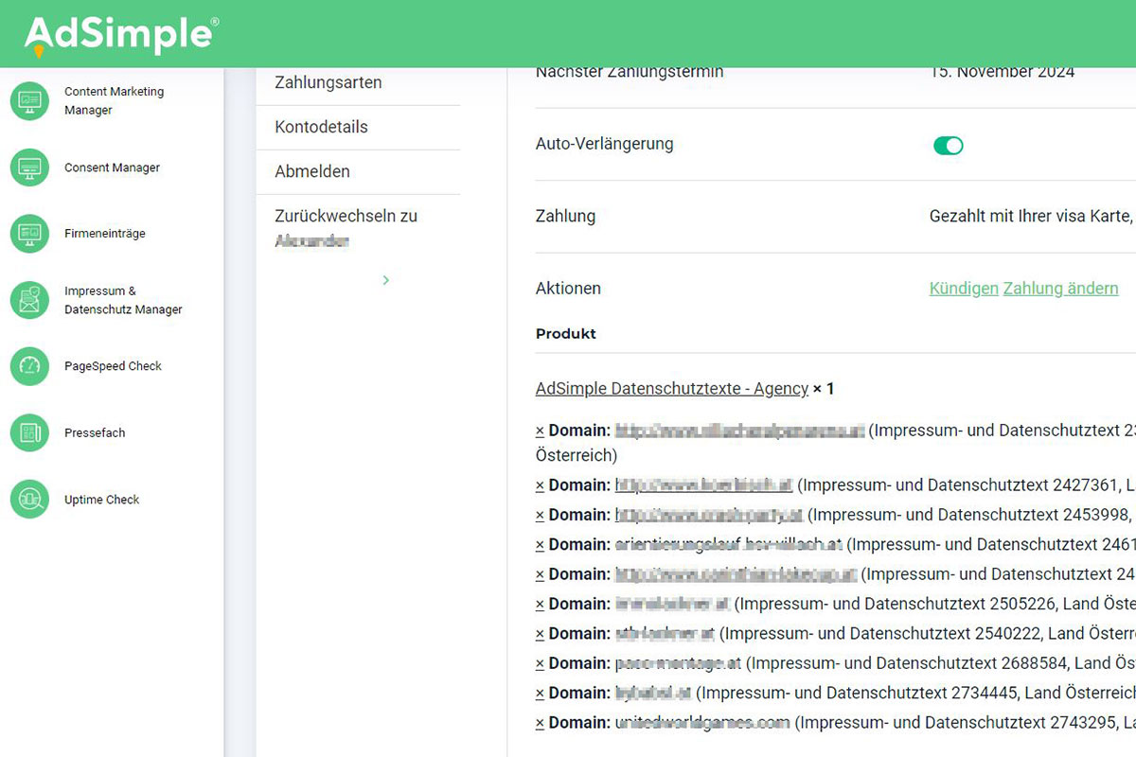Open the Pressefach icon

(29, 432)
